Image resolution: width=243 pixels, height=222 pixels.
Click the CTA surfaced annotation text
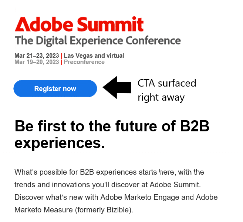tap(167, 83)
